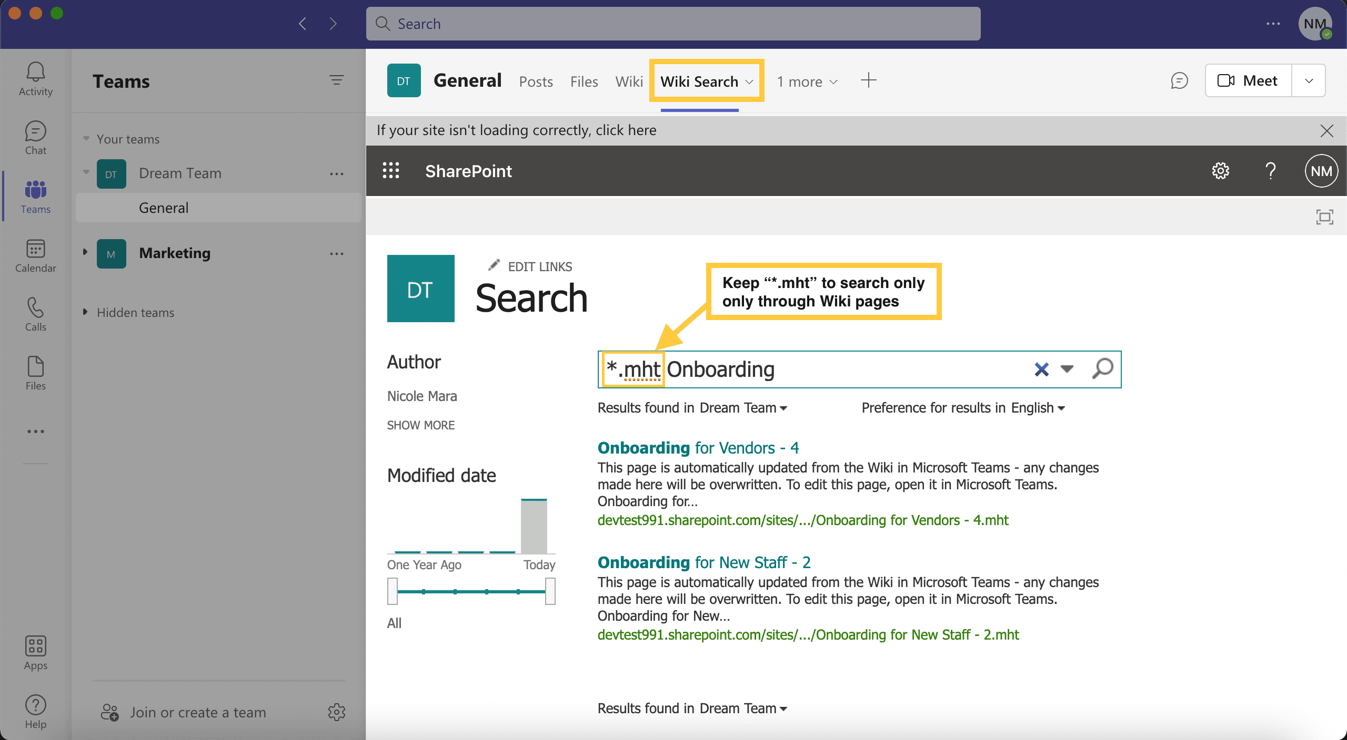Expand the Wiki Search dropdown
Viewport: 1347px width, 740px height.
[x=749, y=81]
